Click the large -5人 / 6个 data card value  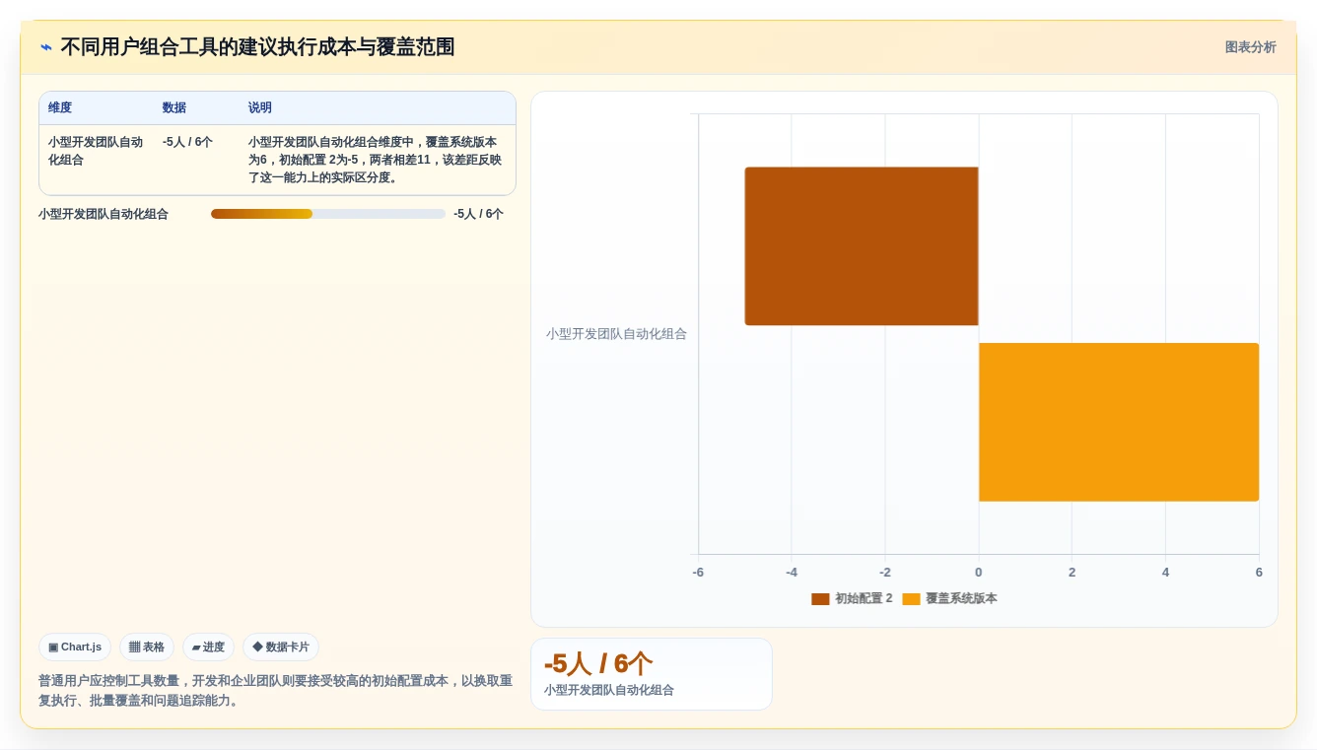[598, 663]
